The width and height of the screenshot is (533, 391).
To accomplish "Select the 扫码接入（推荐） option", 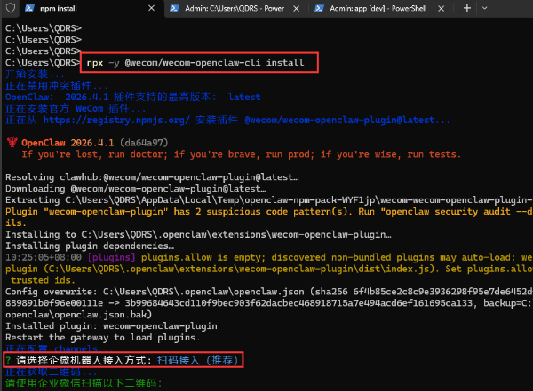I will (x=194, y=361).
